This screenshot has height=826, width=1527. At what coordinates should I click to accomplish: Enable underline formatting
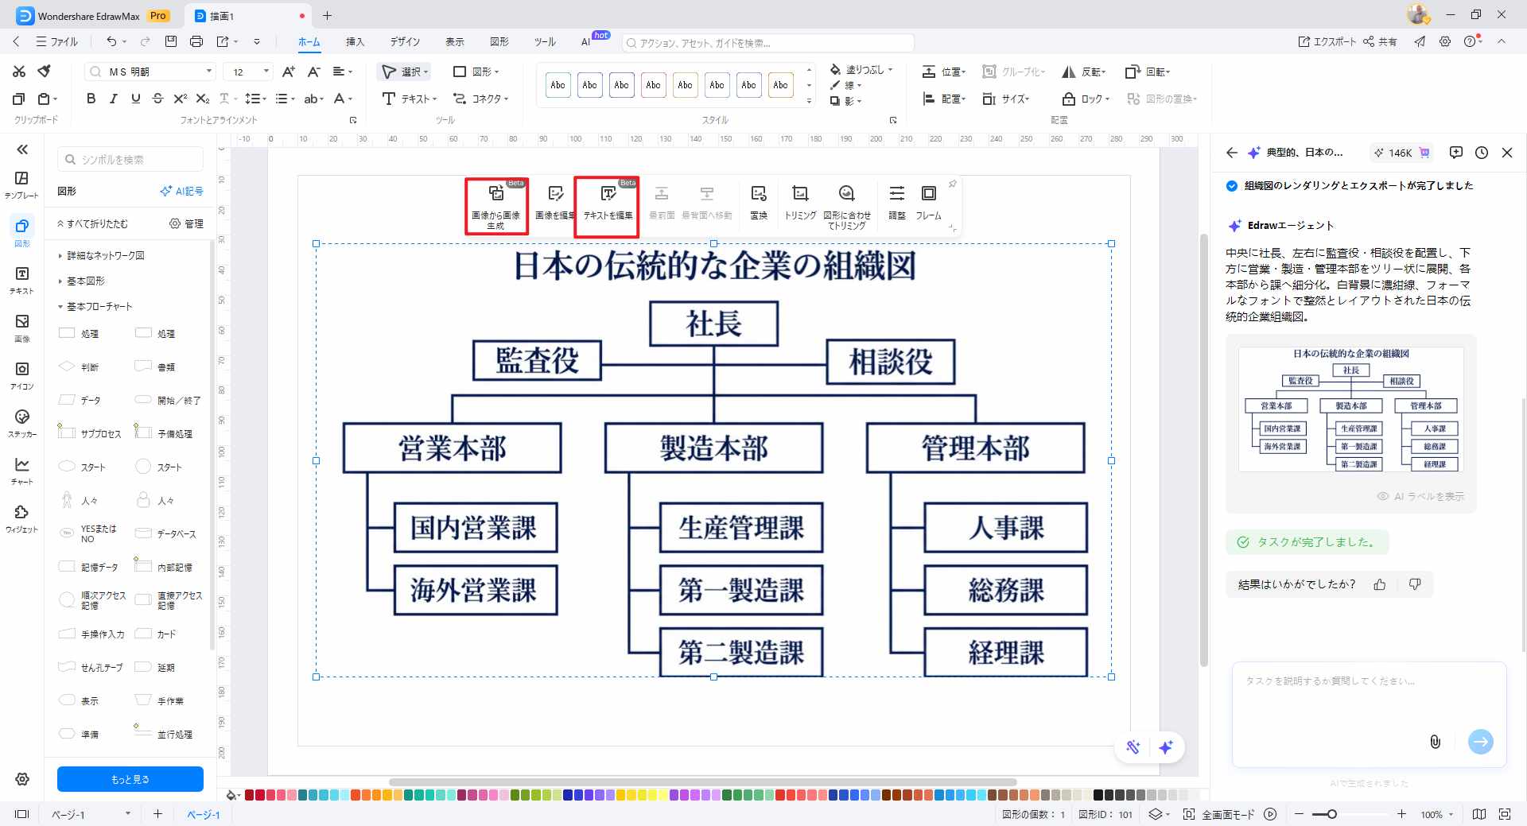tap(135, 99)
